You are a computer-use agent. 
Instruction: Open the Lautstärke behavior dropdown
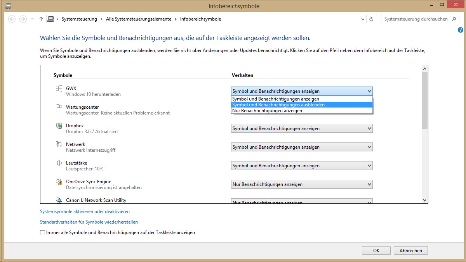(302, 166)
